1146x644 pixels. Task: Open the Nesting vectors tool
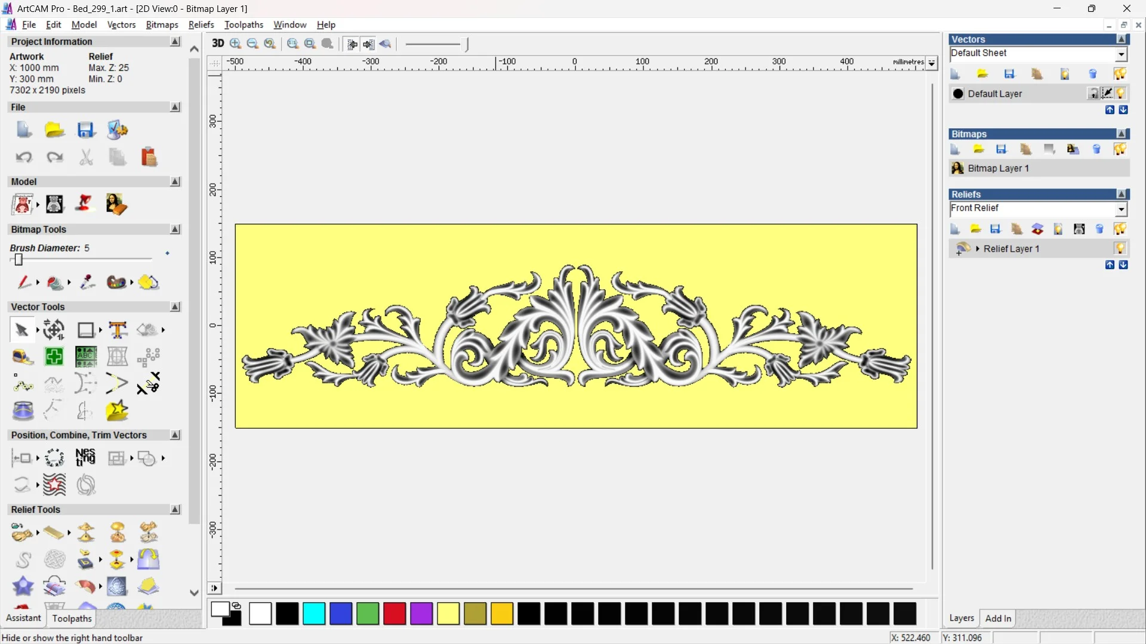click(85, 458)
